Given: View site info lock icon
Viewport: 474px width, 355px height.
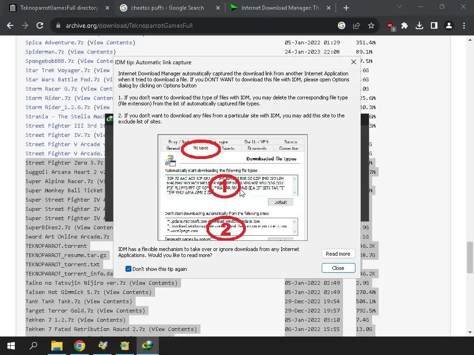Looking at the screenshot, I should pos(58,26).
